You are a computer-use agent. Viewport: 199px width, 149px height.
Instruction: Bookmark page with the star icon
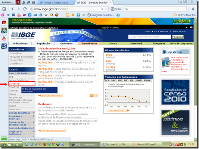(102, 9)
